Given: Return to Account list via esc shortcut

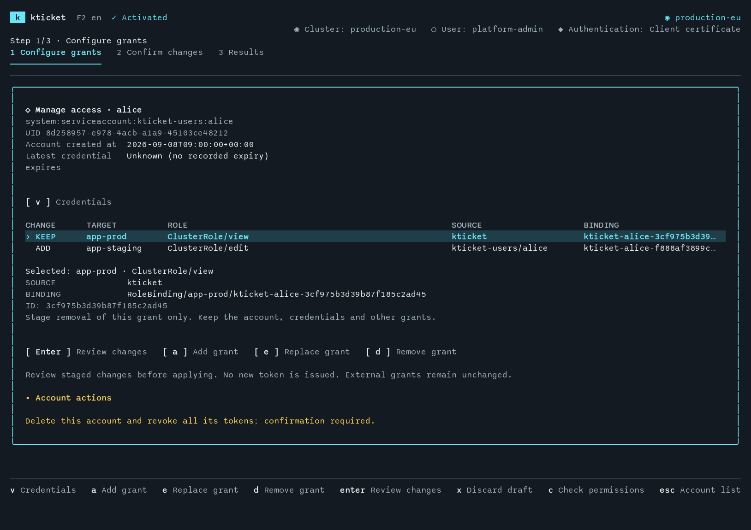Looking at the screenshot, I should click(700, 490).
